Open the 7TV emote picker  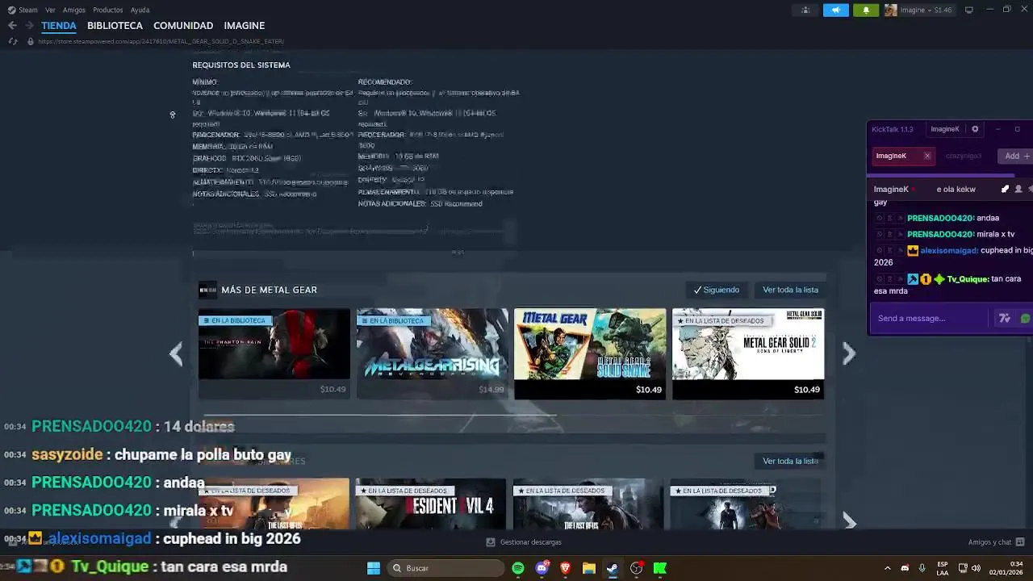(x=1005, y=319)
